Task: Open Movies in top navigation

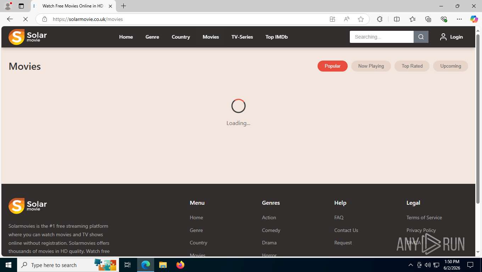Action: tap(211, 37)
